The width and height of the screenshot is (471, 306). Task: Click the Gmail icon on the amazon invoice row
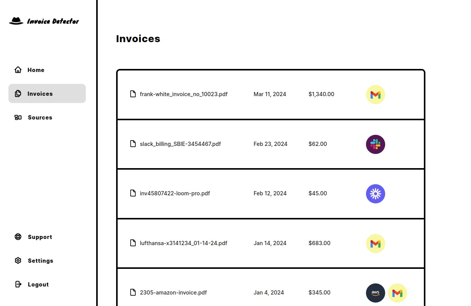[397, 293]
